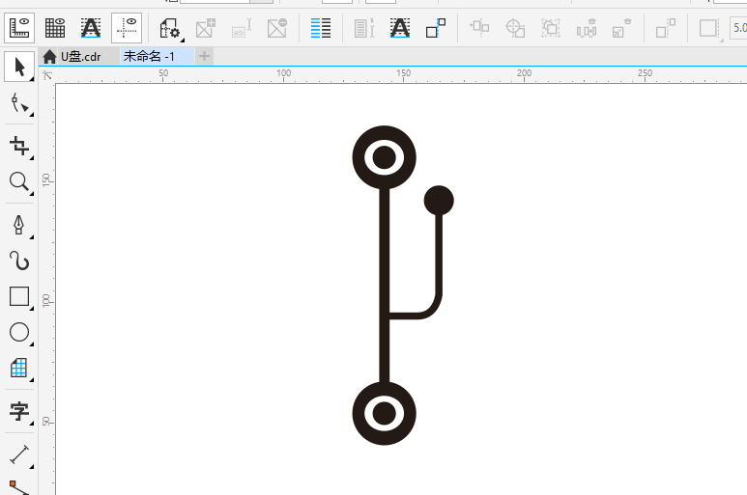
Task: Toggle the alignment guides eye-and-crosshair icon
Action: (x=127, y=28)
